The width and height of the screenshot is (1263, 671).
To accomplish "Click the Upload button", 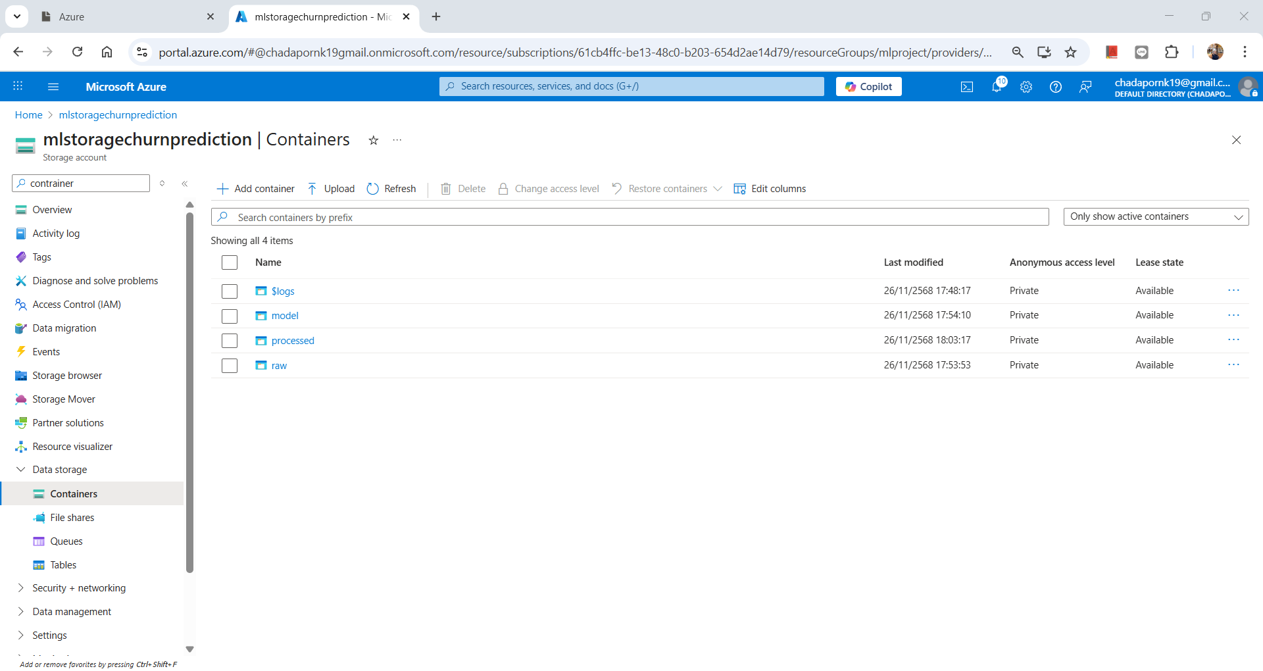I will (x=331, y=189).
